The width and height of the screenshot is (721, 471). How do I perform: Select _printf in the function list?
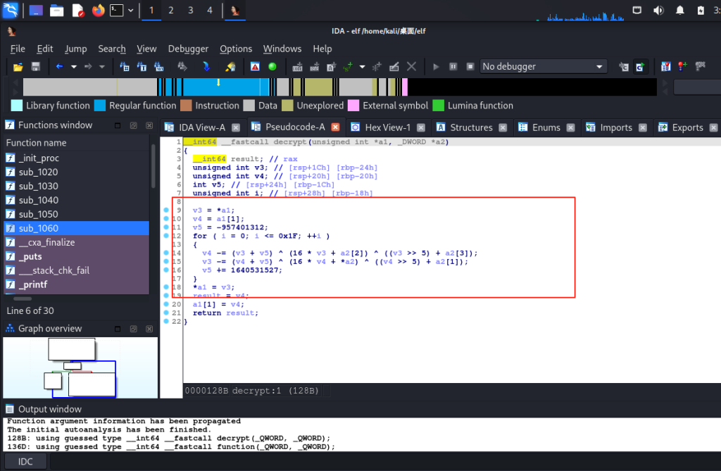tap(76, 284)
